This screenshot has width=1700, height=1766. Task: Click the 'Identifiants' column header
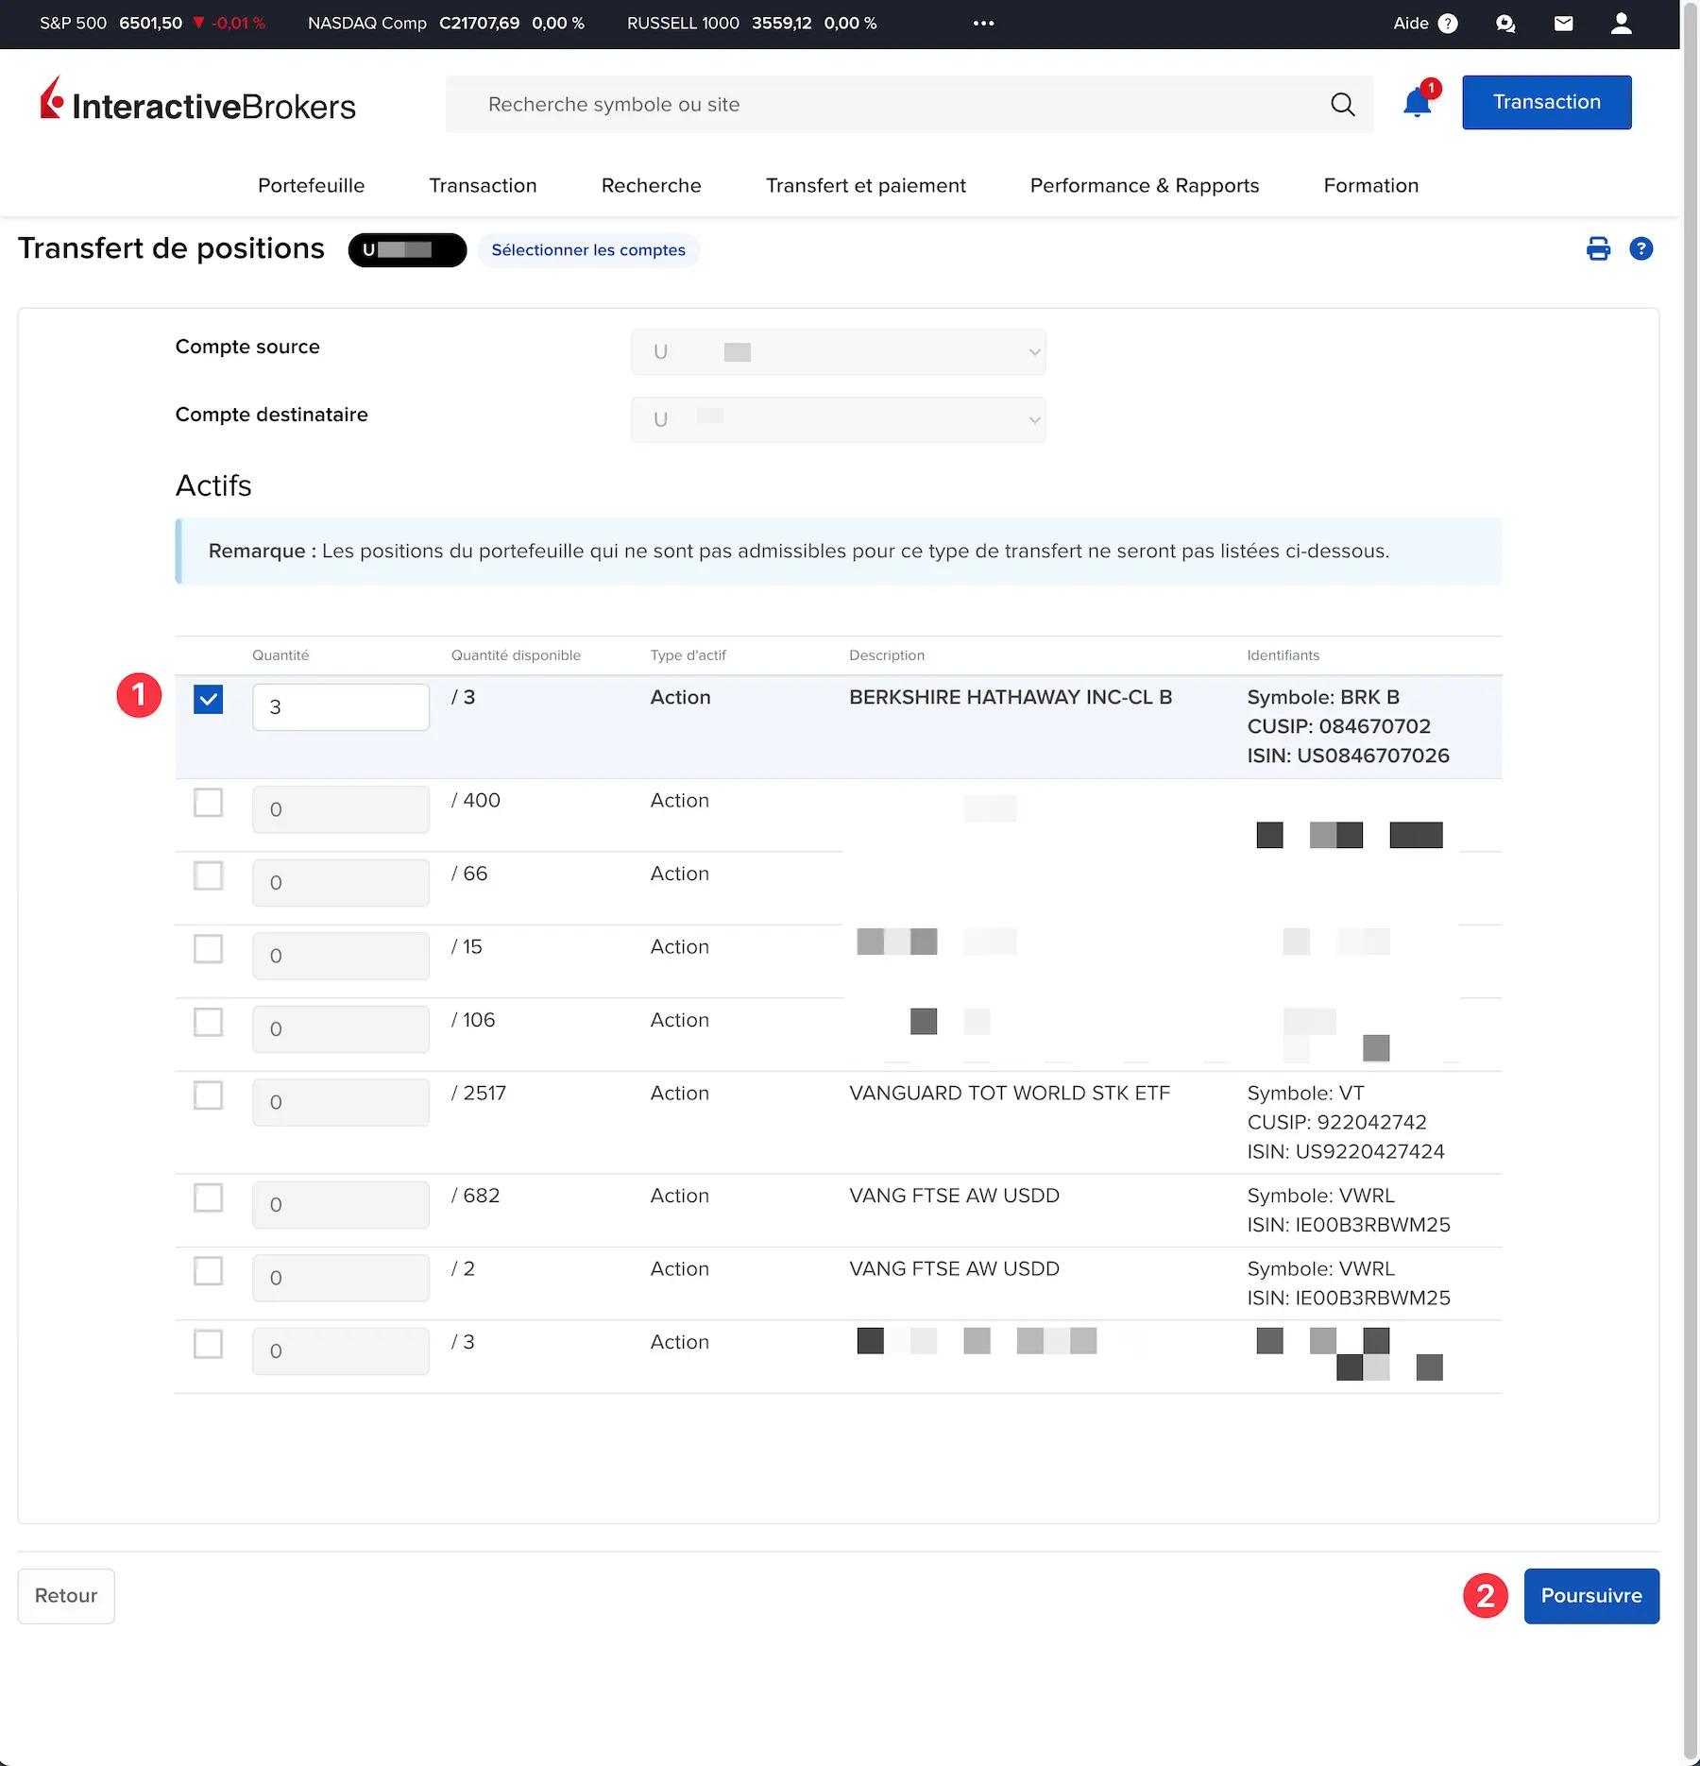pyautogui.click(x=1283, y=655)
